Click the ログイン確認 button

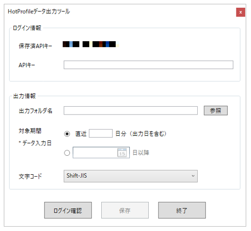tap(68, 210)
